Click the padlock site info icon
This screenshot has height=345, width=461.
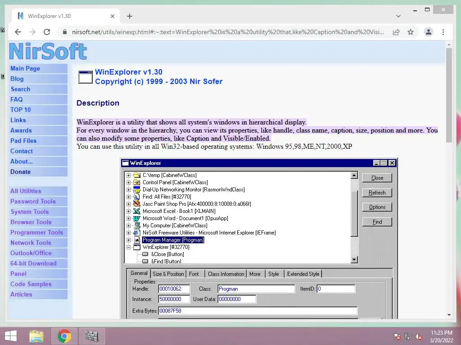[65, 32]
